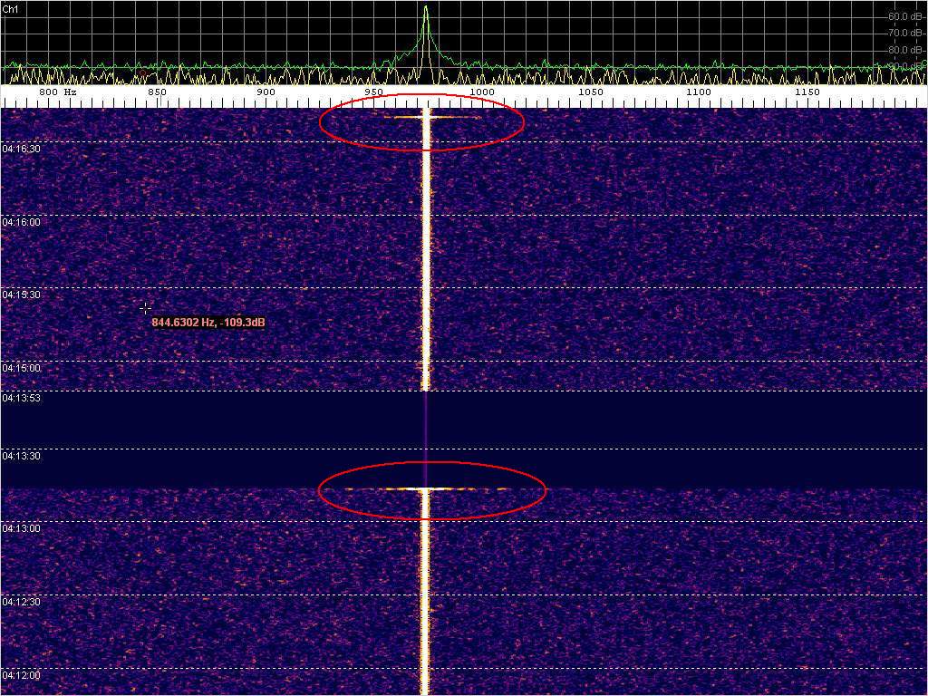Click the 04:12:00 timestamp label
Image resolution: width=928 pixels, height=696 pixels.
(x=21, y=676)
